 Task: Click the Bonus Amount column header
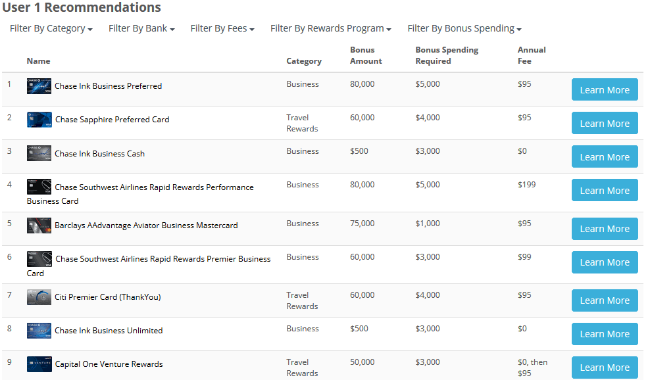tap(366, 55)
